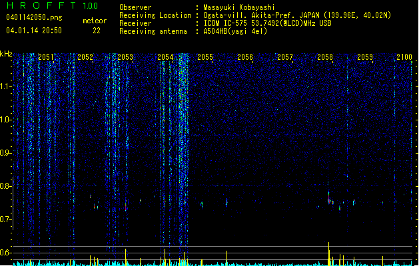This screenshot has width=419, height=266.
Task: Select the 2056 time marker
Action: pyautogui.click(x=245, y=57)
